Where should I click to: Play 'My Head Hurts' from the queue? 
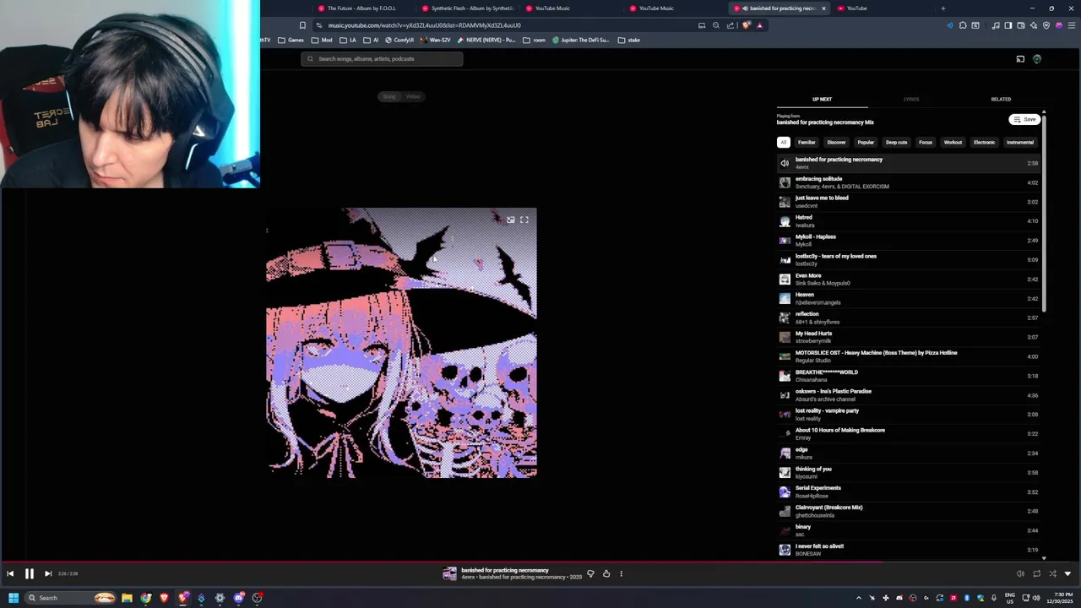coord(910,337)
